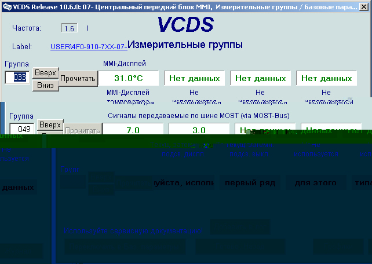Click the Измерительные группы heading
372x264 pixels.
[x=185, y=45]
